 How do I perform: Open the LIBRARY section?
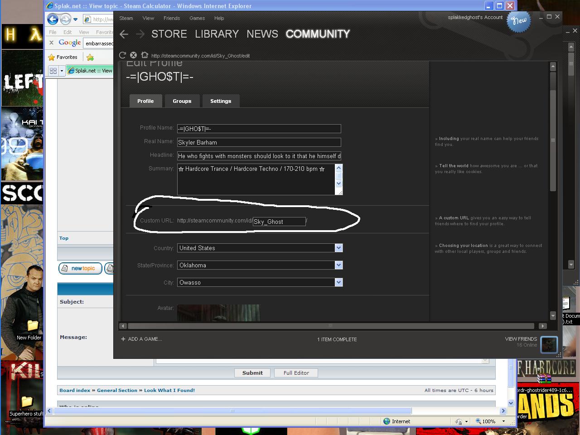coord(217,34)
